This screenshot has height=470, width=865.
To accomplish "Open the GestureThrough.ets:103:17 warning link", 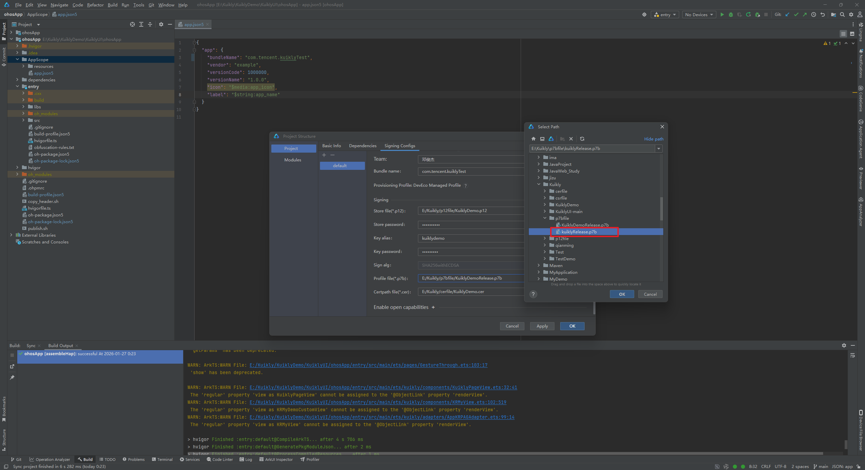I will 368,365.
